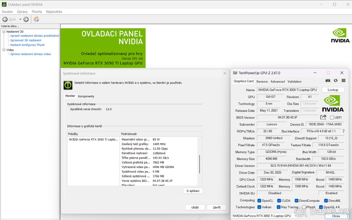The width and height of the screenshot is (352, 220).
Task: Open Spravovat 3D nastavení link
Action: point(26,40)
